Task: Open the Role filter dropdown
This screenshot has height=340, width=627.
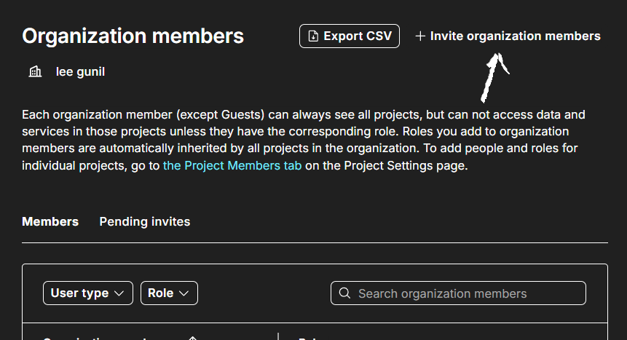Action: 169,293
